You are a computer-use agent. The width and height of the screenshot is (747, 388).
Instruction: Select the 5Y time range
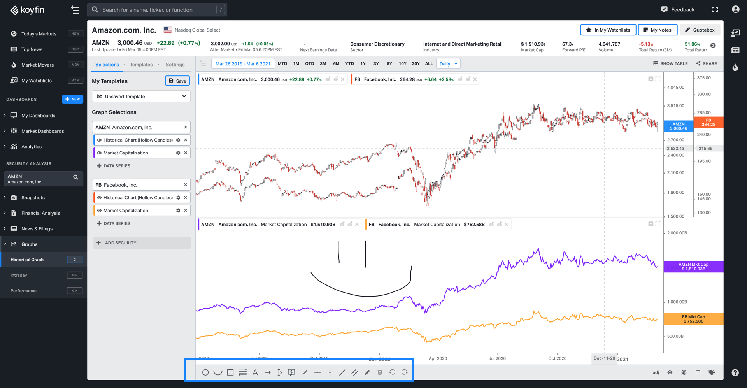point(389,64)
